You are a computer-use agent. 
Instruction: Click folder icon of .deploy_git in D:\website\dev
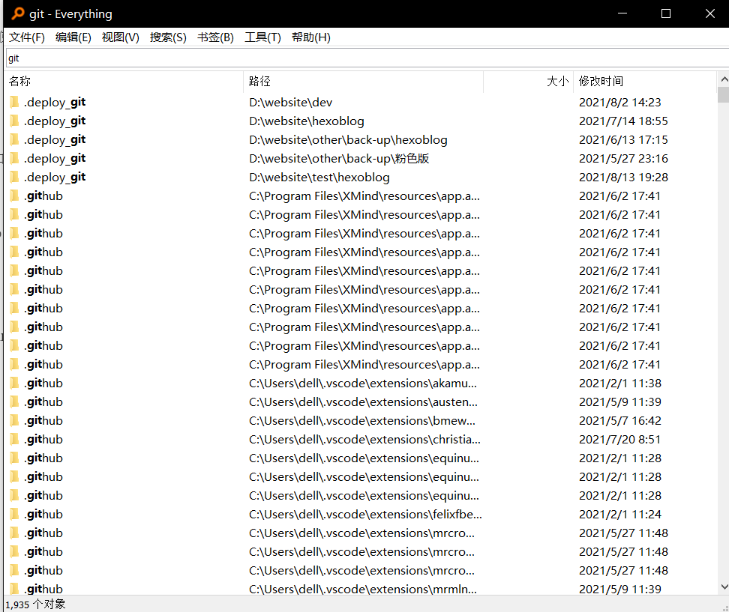(14, 102)
